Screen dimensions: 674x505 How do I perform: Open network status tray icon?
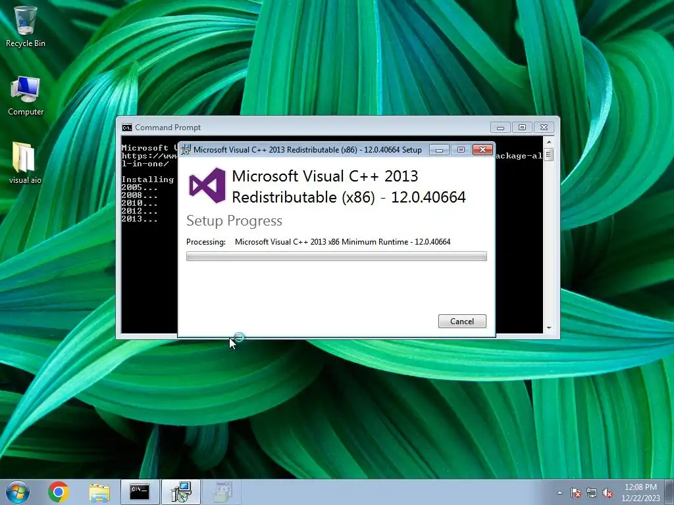(x=592, y=493)
